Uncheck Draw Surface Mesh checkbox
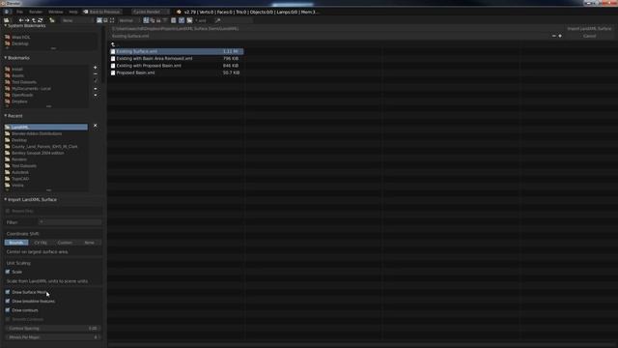The height and width of the screenshot is (348, 618). 8,292
